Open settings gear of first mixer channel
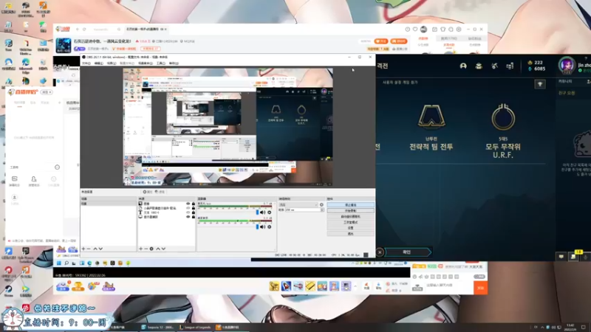 269,212
